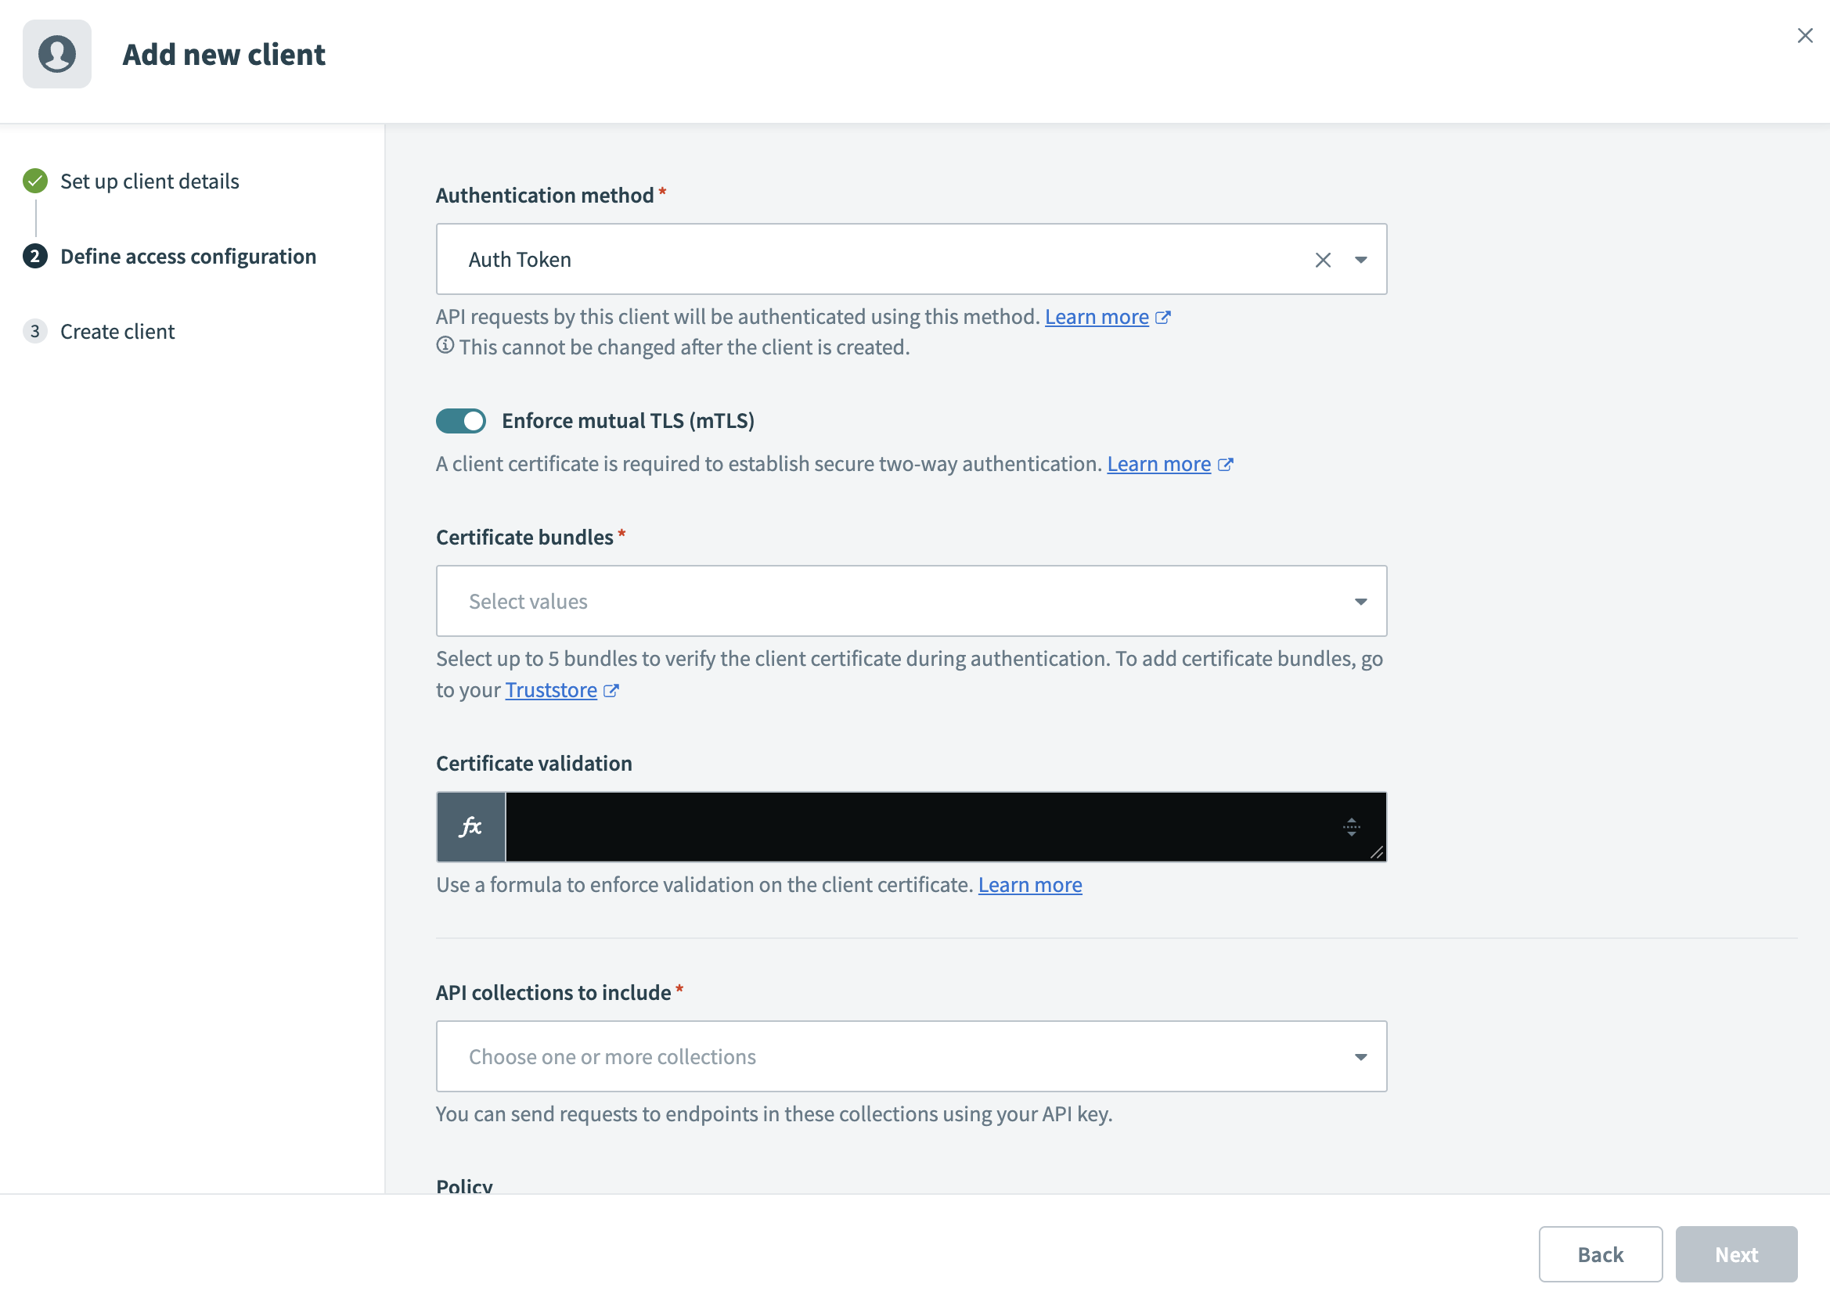The height and width of the screenshot is (1302, 1830).
Task: Click the info icon beside cannot be changed
Action: pos(445,346)
